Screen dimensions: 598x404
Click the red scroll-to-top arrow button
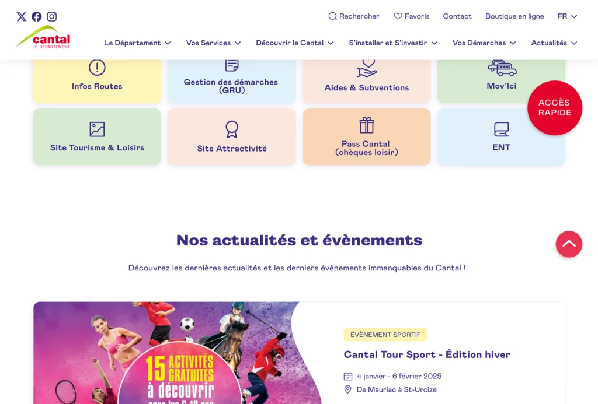pos(569,244)
